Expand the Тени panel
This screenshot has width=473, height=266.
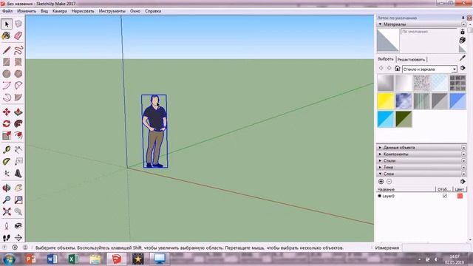point(380,167)
